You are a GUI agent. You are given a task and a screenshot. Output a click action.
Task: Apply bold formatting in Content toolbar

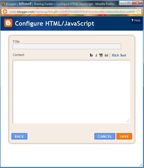pyautogui.click(x=91, y=55)
